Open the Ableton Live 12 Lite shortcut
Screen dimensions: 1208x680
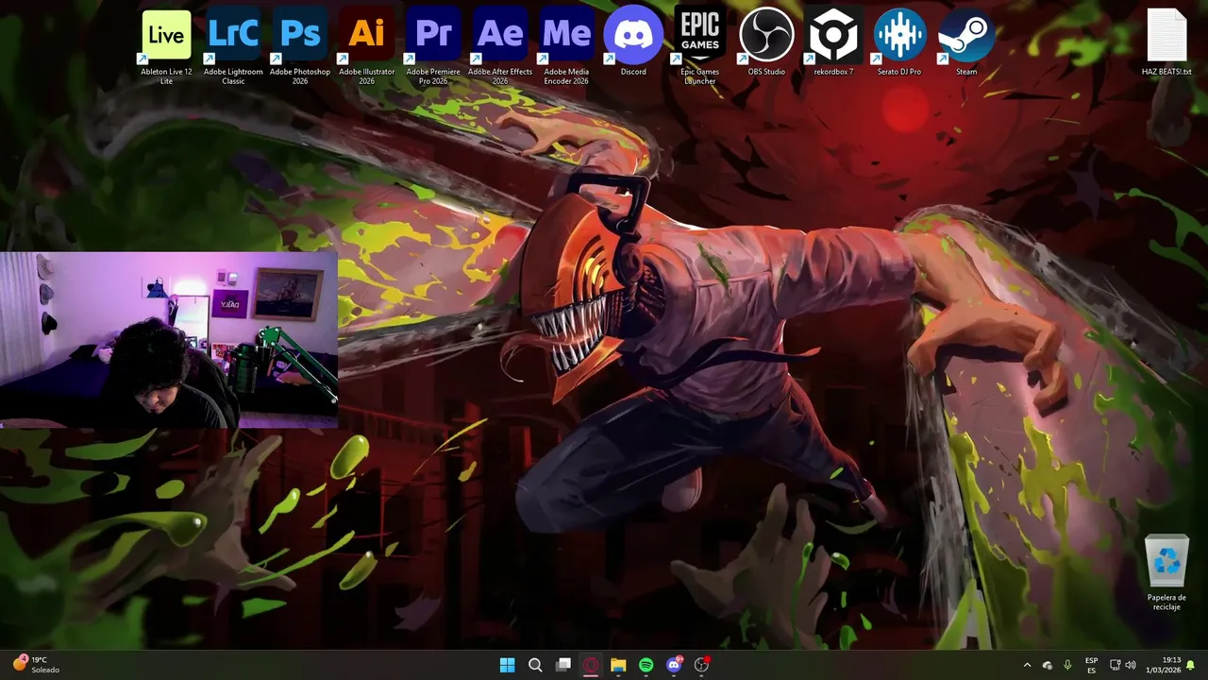tap(166, 46)
